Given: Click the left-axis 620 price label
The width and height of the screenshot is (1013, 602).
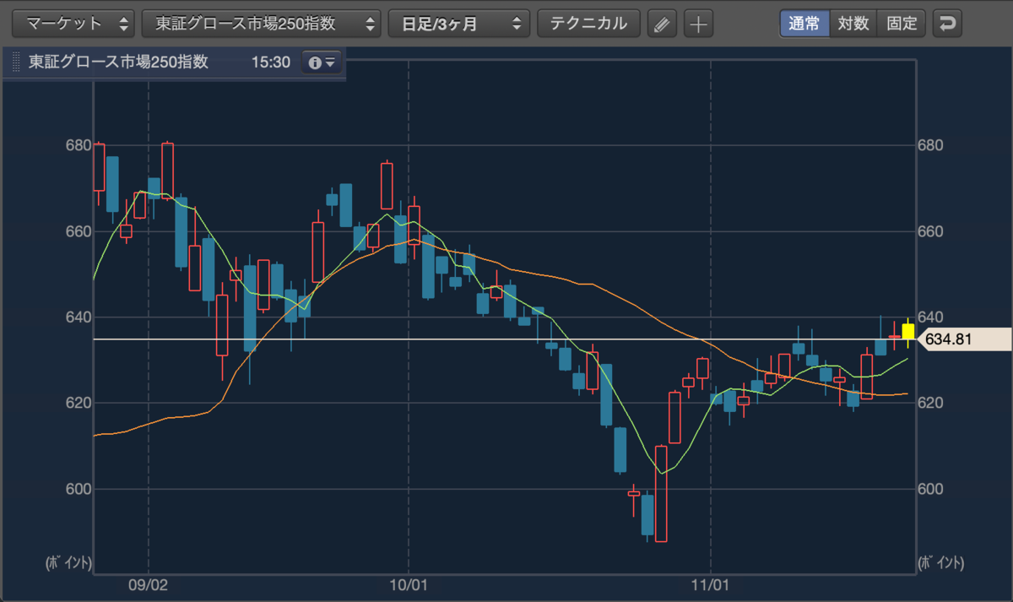Looking at the screenshot, I should [78, 403].
